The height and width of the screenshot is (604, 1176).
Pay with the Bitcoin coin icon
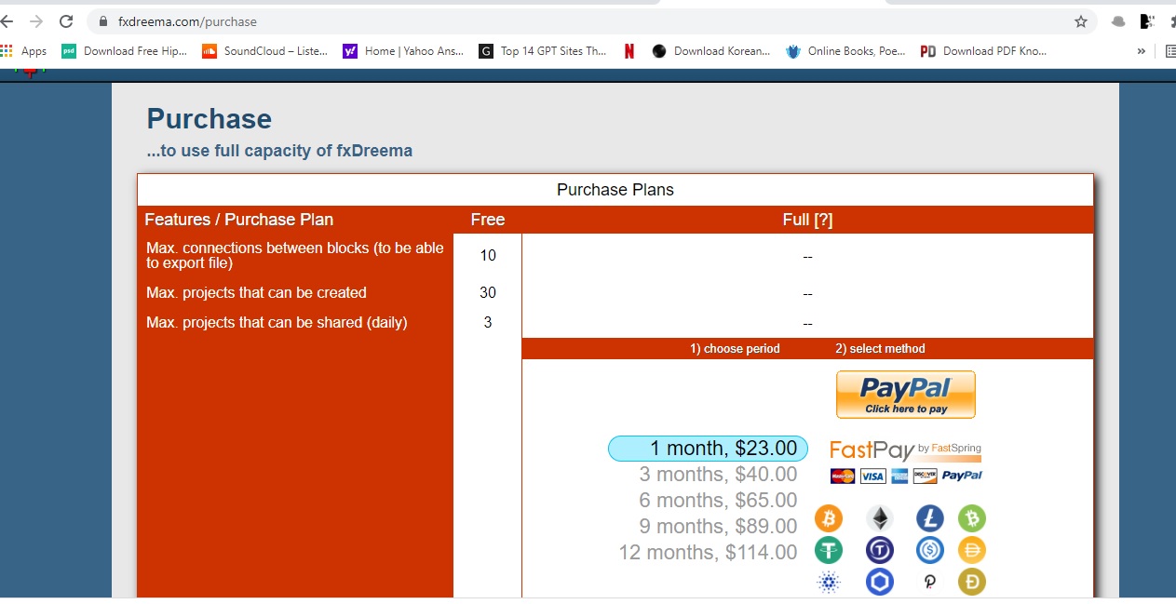click(828, 518)
